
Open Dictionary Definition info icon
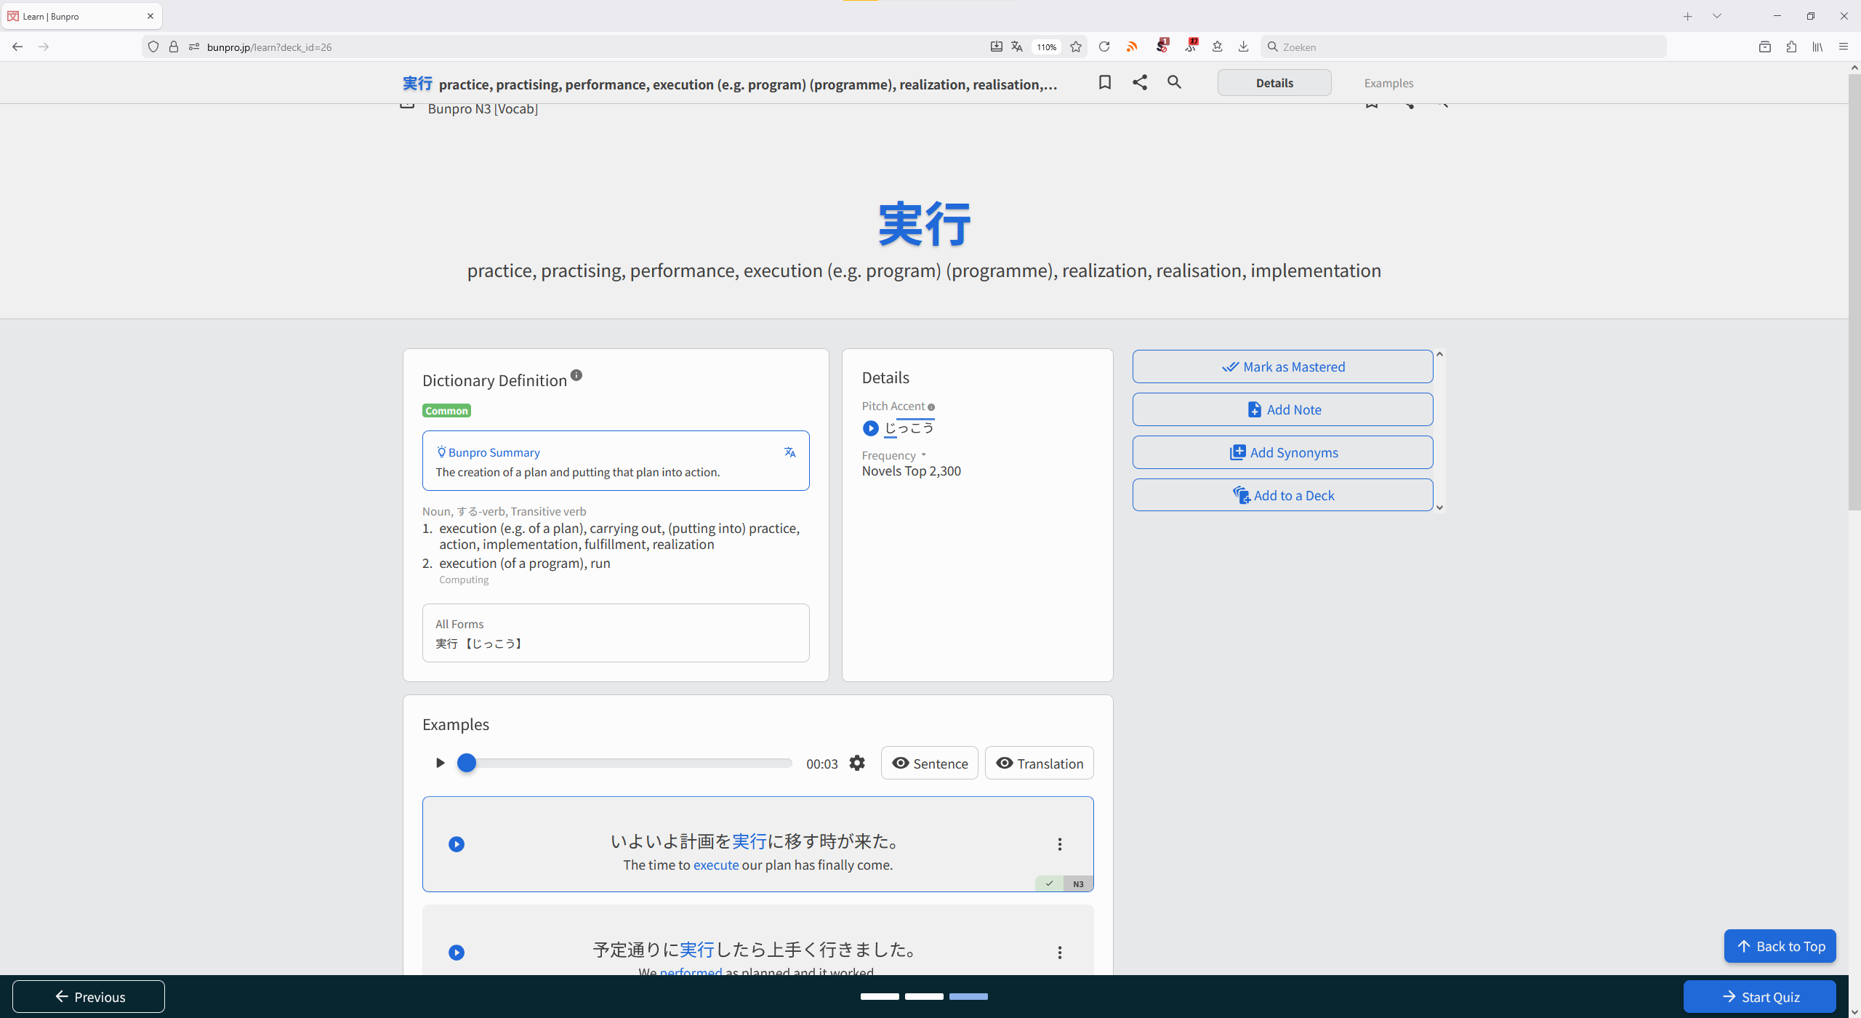click(x=576, y=375)
